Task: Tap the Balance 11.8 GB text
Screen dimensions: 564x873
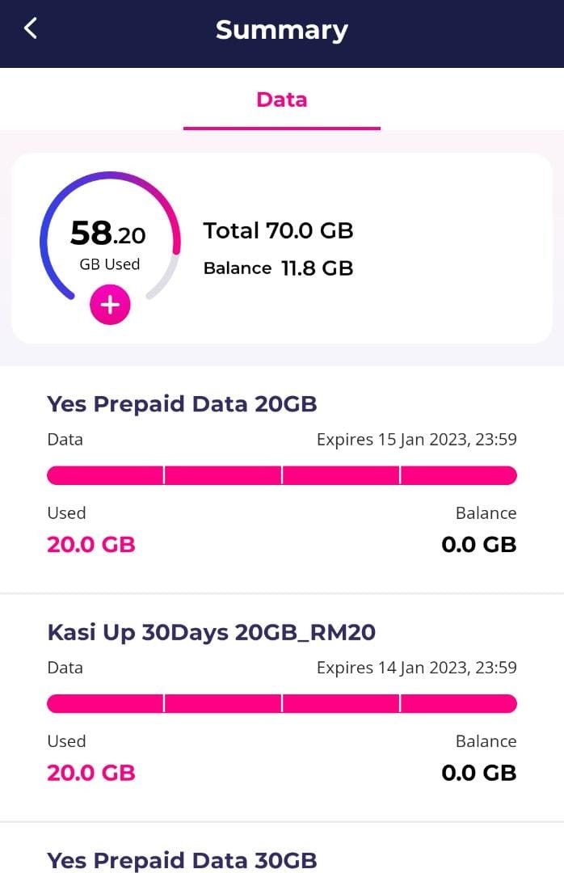Action: pyautogui.click(x=278, y=268)
